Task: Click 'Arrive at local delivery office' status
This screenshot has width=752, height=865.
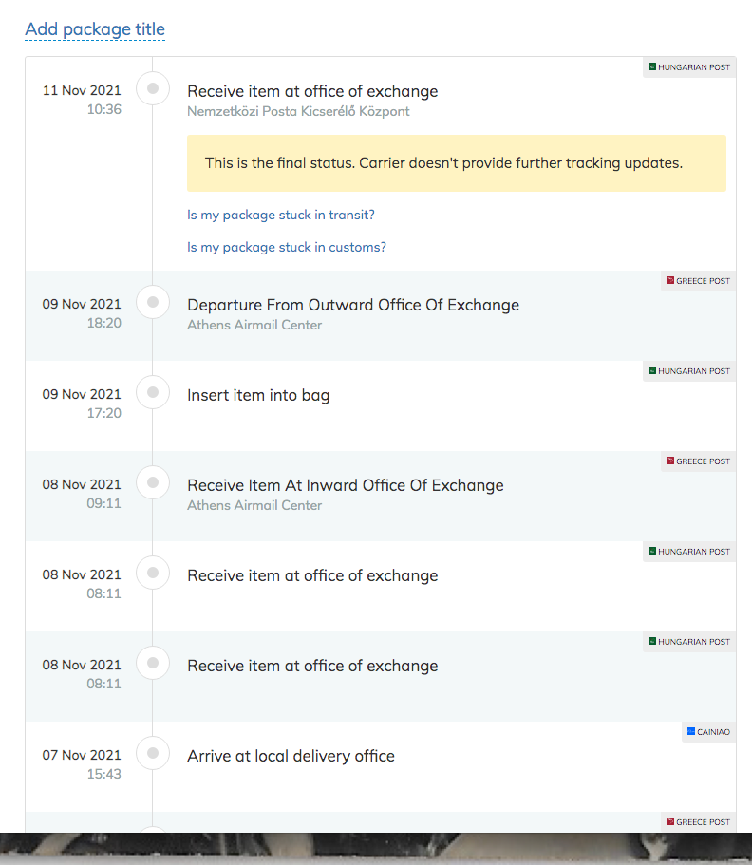Action: coord(291,756)
